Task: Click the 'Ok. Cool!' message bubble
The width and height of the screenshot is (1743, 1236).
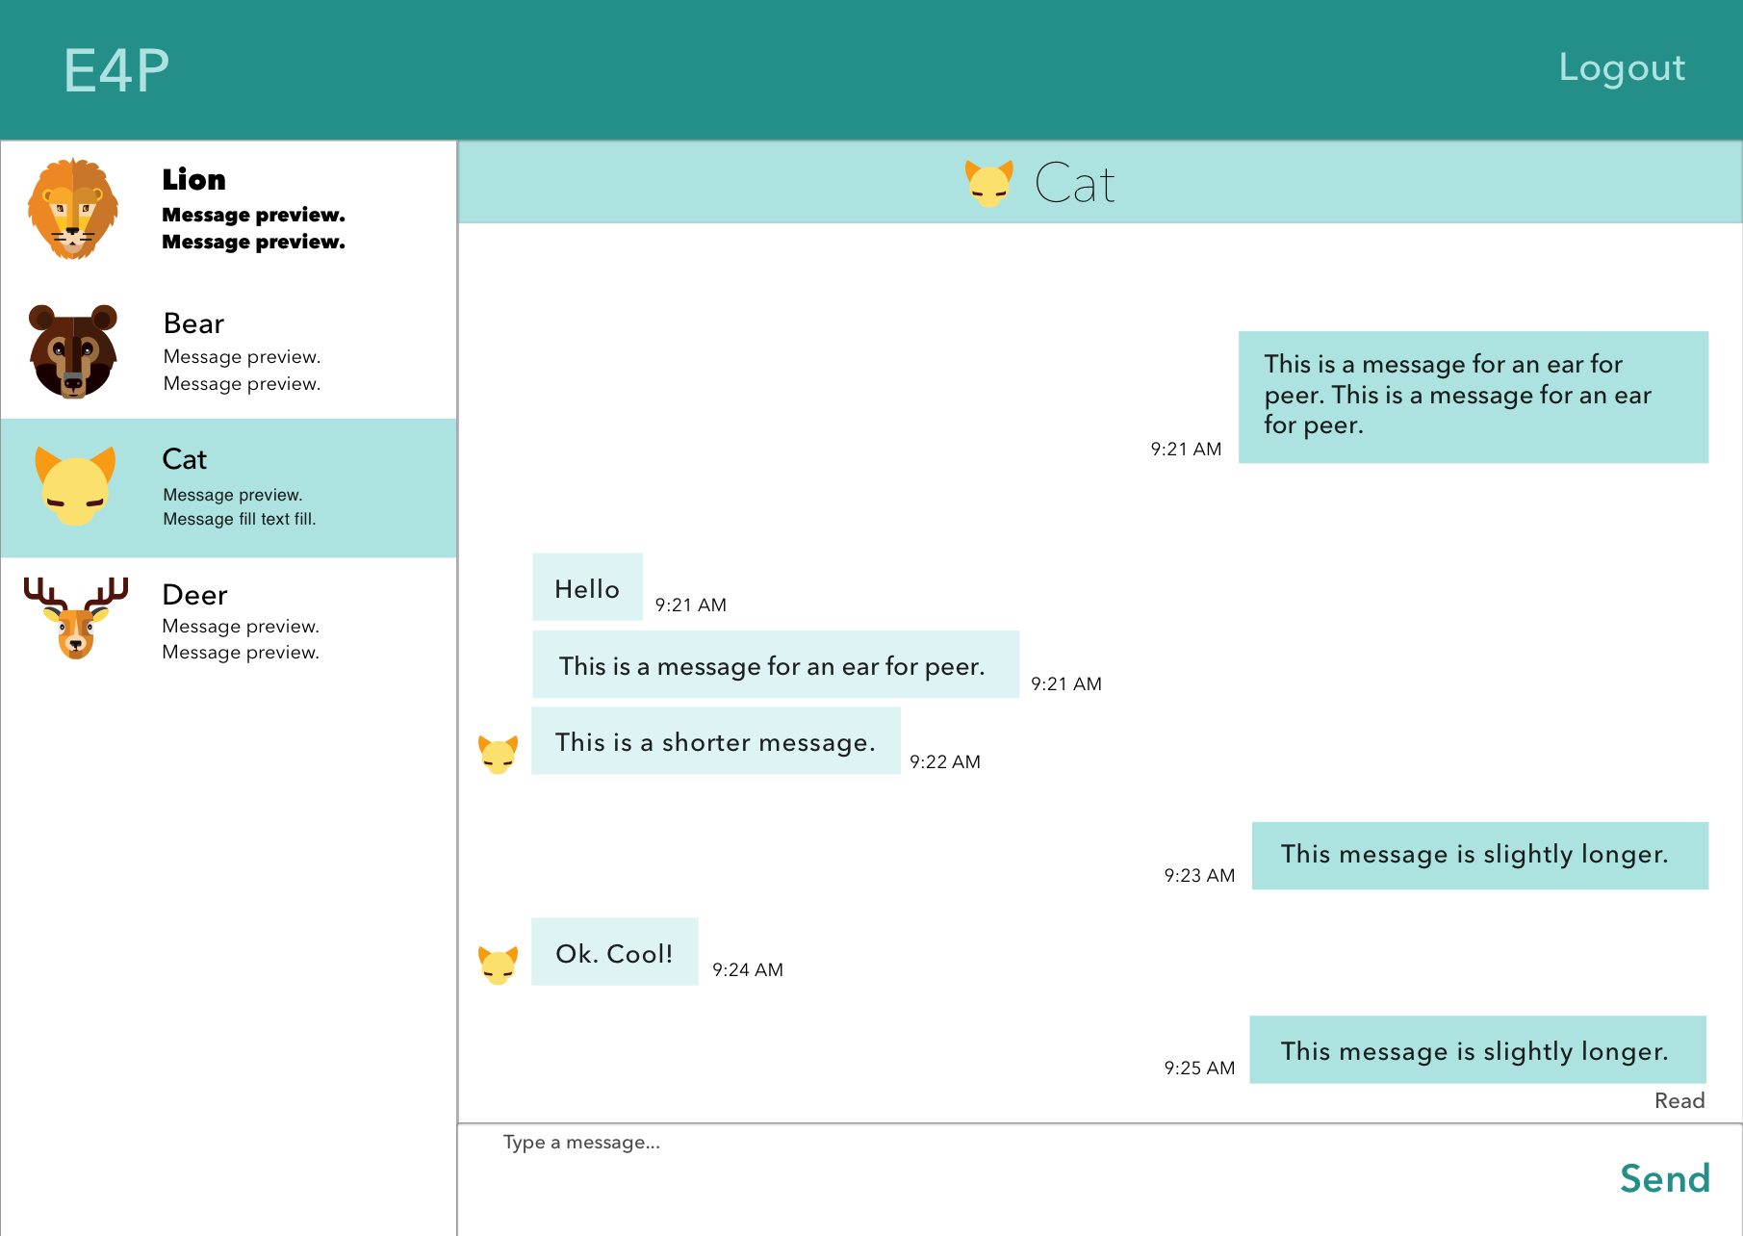Action: coord(615,952)
